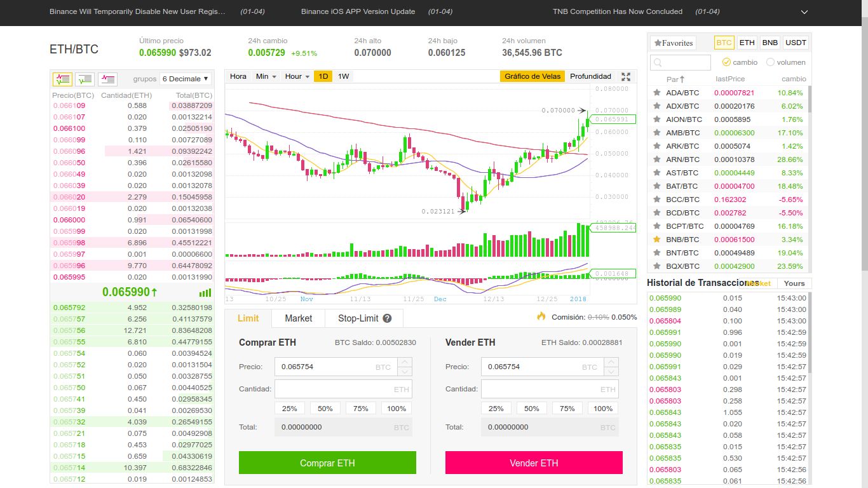The height and width of the screenshot is (488, 868).
Task: Select the Limit order tab
Action: 248,318
